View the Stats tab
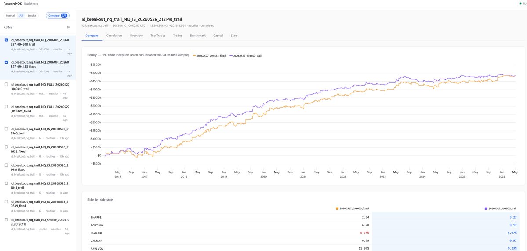This screenshot has height=251, width=527. pyautogui.click(x=234, y=36)
